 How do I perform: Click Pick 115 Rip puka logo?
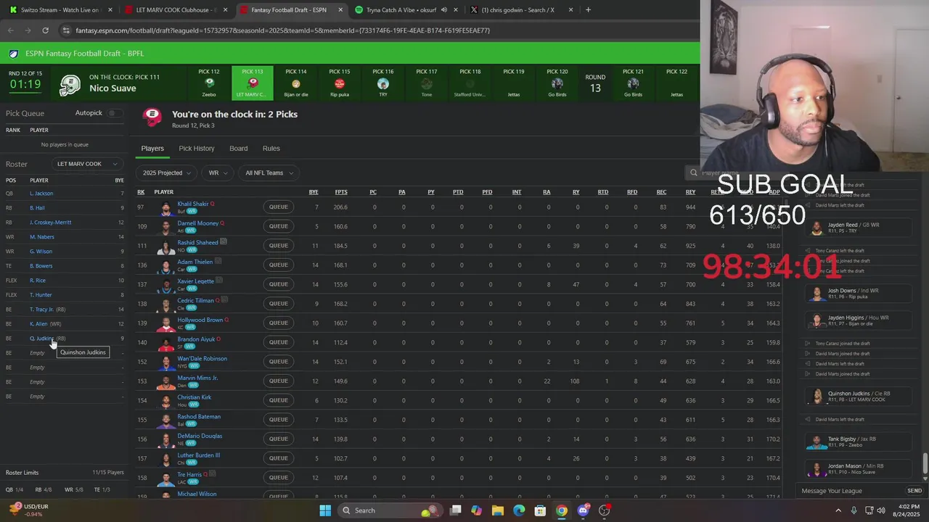click(340, 83)
